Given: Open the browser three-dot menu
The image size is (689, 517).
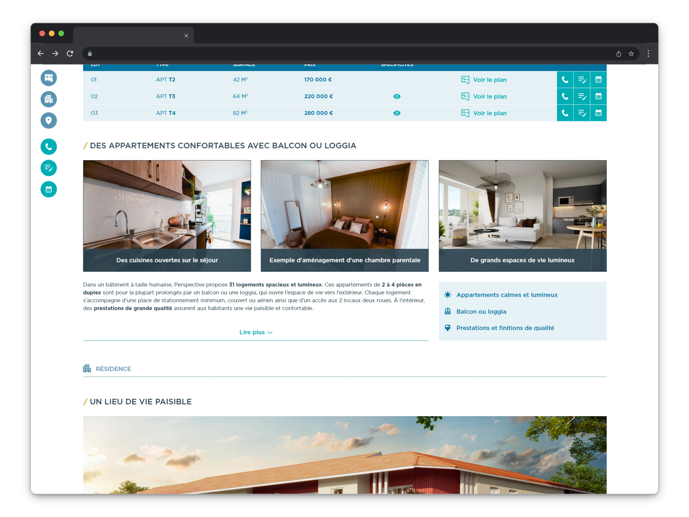Looking at the screenshot, I should coord(648,53).
